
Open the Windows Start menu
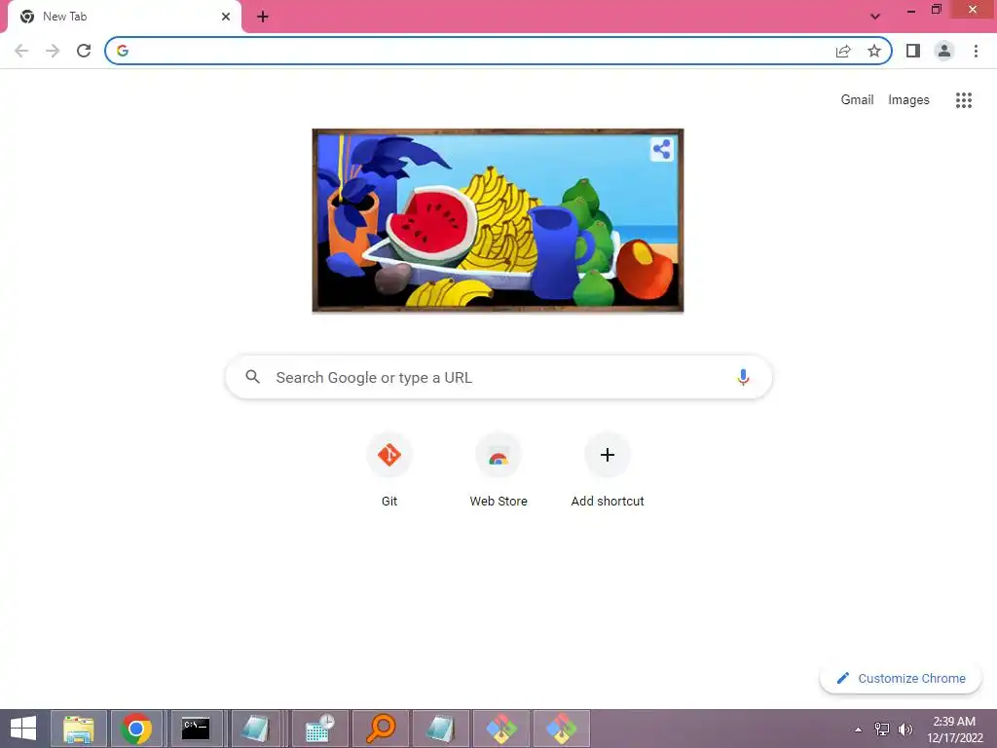[x=23, y=729]
